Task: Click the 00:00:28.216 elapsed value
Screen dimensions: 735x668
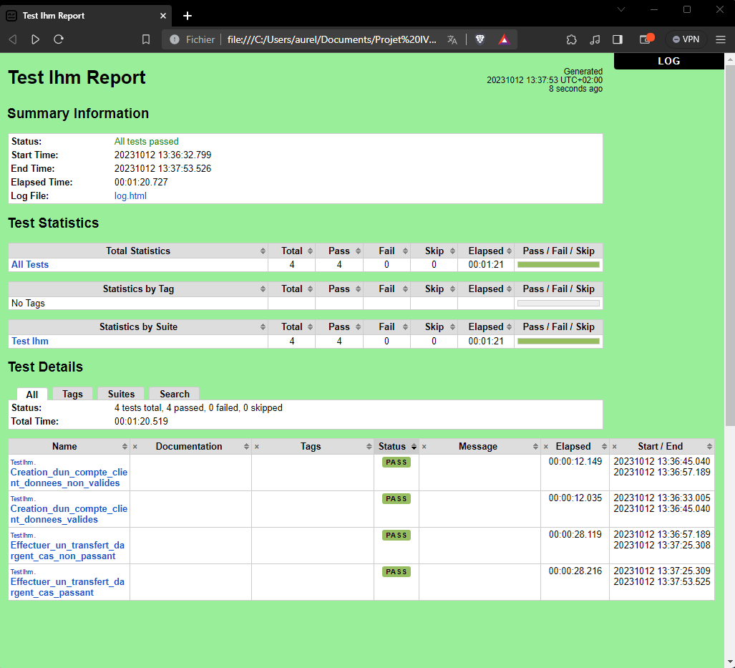Action: pyautogui.click(x=575, y=571)
